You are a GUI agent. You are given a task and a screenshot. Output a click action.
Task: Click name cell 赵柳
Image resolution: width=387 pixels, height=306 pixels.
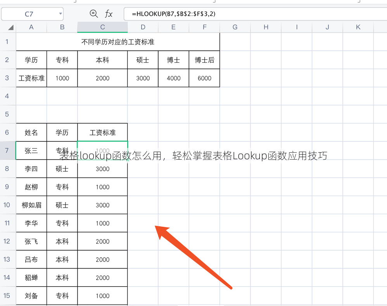[x=31, y=187]
